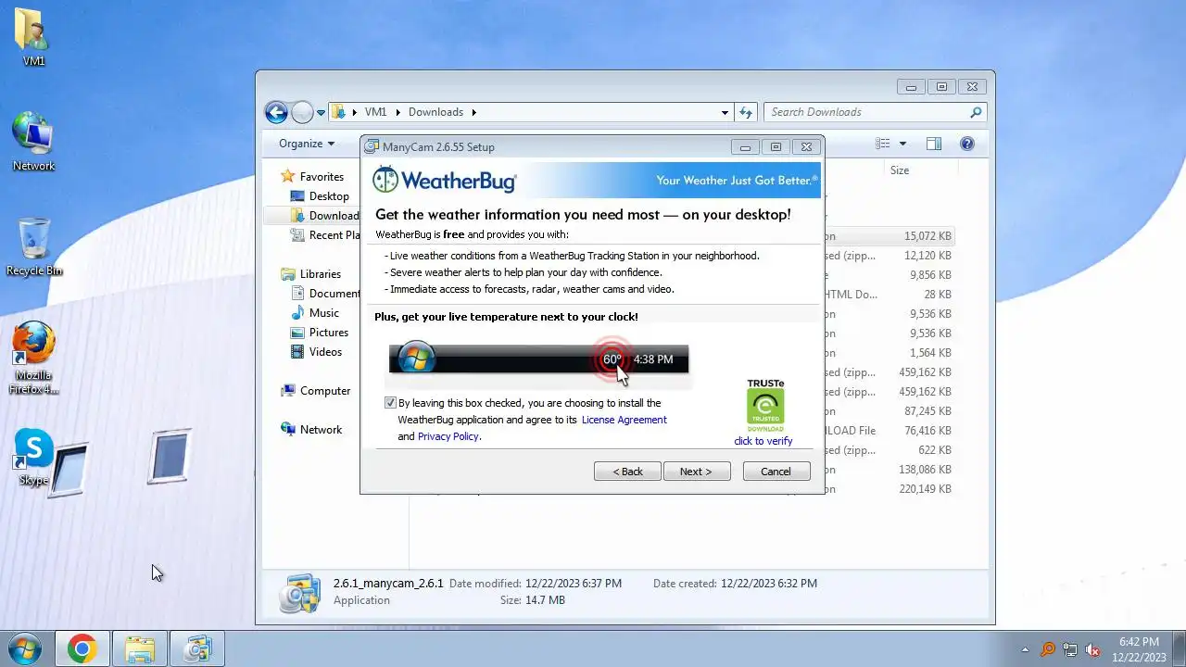Image resolution: width=1186 pixels, height=667 pixels.
Task: Click the search magnifier icon in Explorer
Action: tap(976, 112)
